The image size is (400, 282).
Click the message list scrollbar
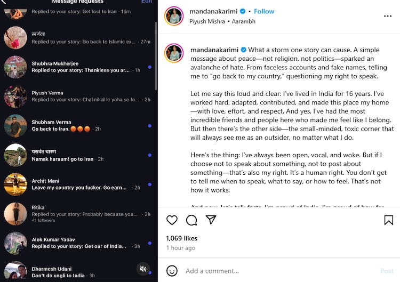pyautogui.click(x=155, y=53)
